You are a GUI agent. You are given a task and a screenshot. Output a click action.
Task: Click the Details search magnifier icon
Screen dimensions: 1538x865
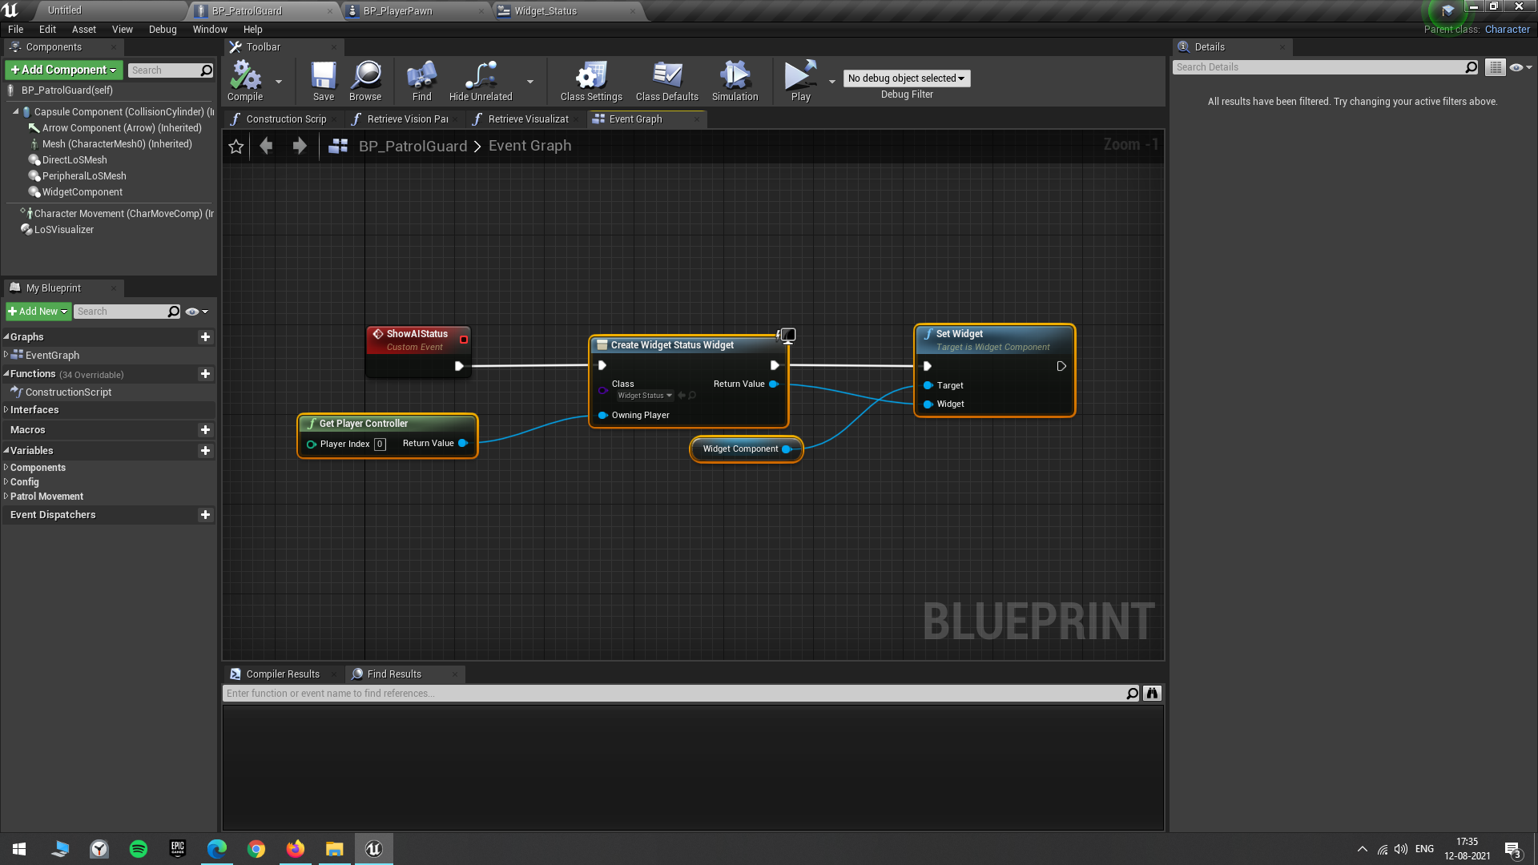tap(1471, 67)
